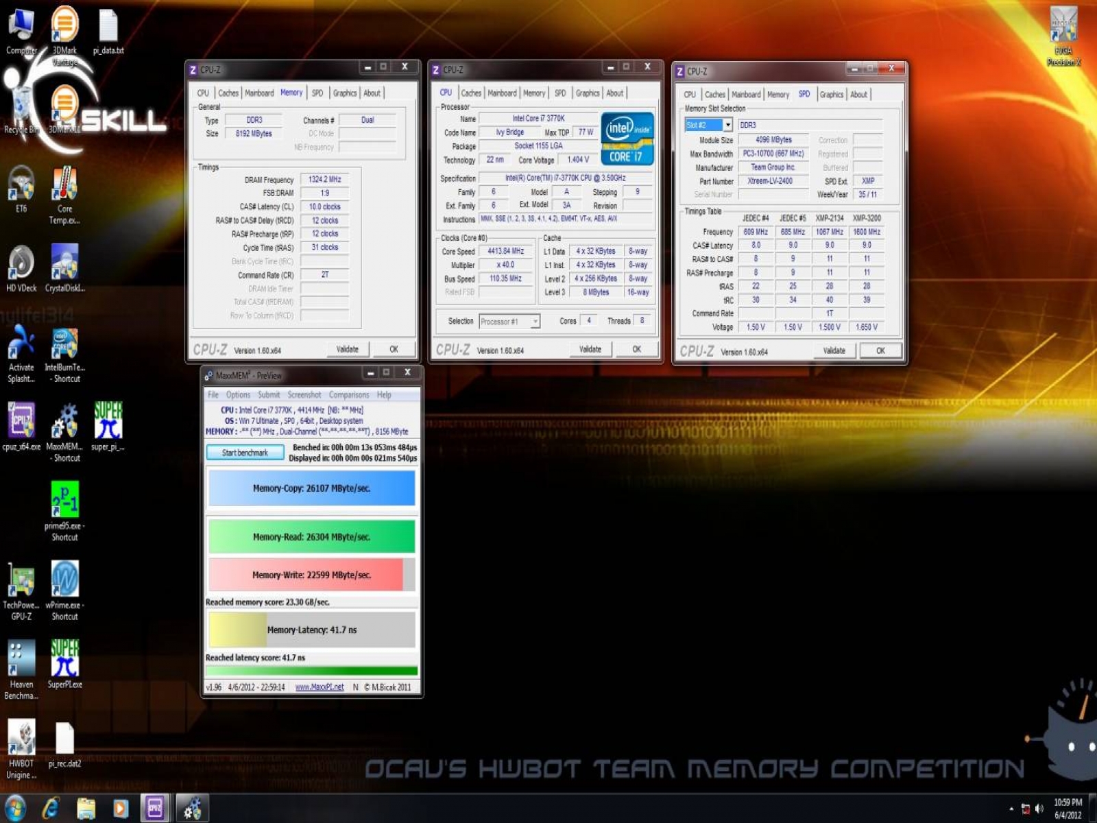
Task: Open the Help menu in MaxxMEM
Action: click(x=384, y=394)
